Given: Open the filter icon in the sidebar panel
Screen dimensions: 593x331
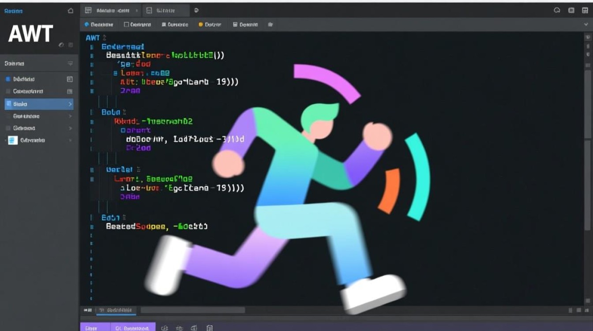Looking at the screenshot, I should [71, 64].
